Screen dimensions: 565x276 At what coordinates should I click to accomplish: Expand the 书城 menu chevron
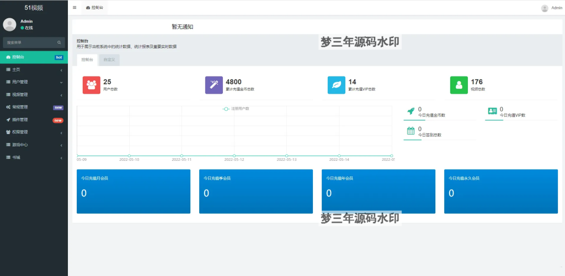(x=62, y=158)
